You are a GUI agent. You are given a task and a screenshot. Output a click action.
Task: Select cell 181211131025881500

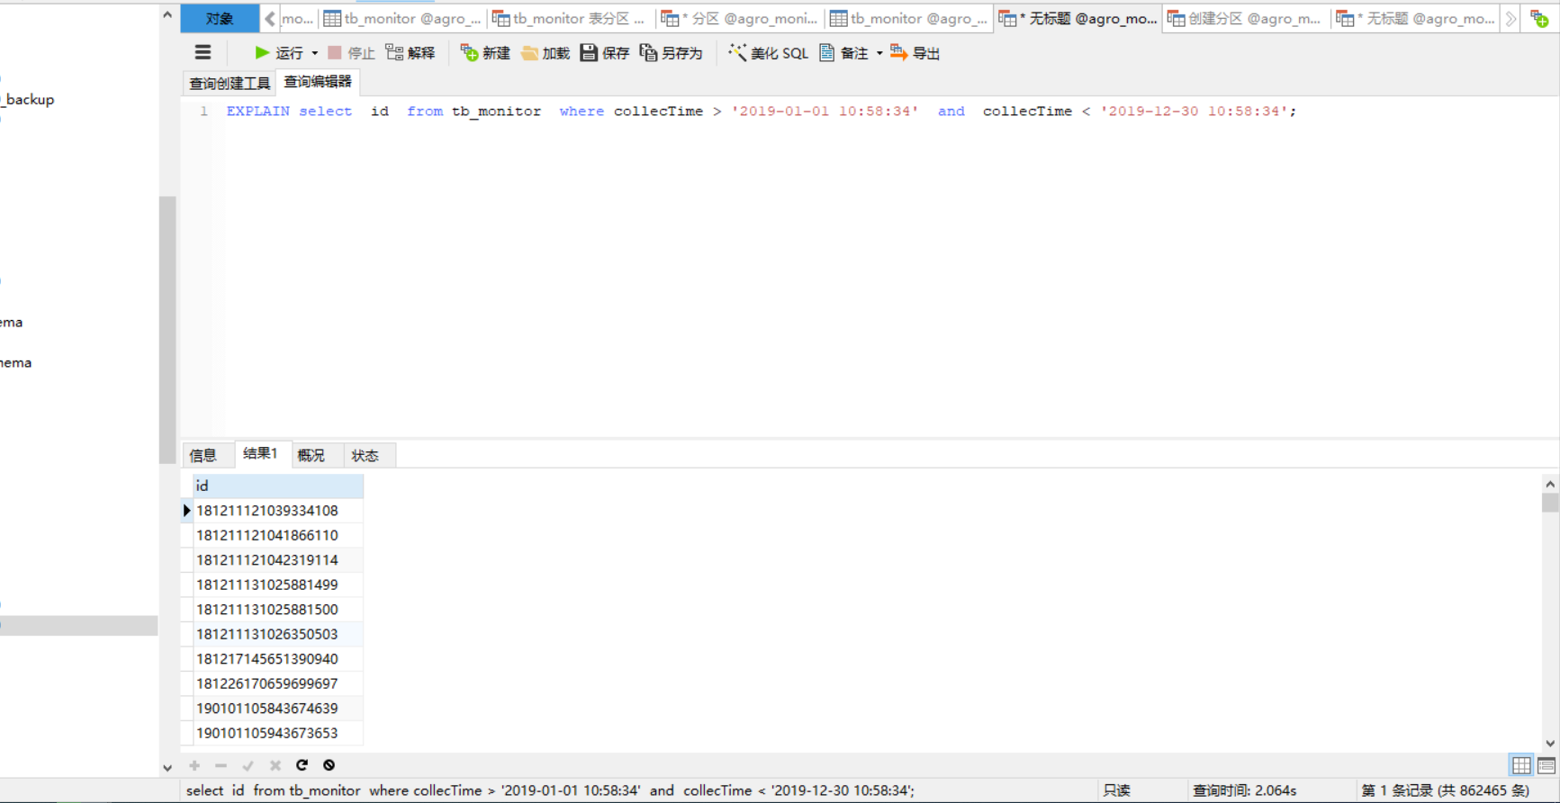(x=278, y=610)
